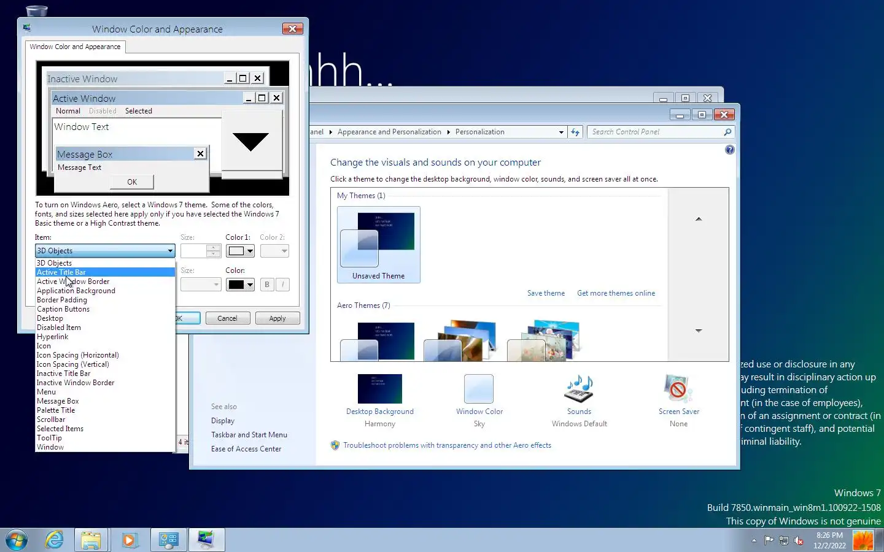Switch to the Personalization taskbar button
Viewport: 884px width, 552px height.
coord(206,540)
